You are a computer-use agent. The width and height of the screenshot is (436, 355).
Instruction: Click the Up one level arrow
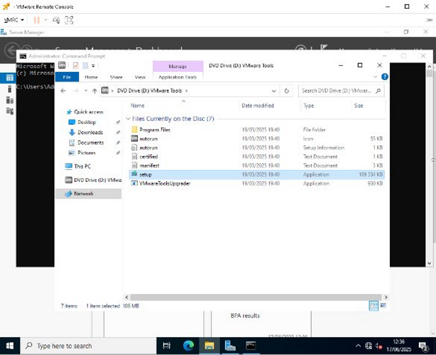pos(94,91)
